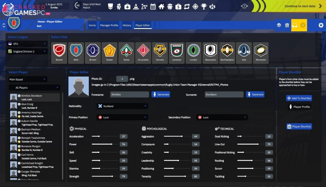Screen dimensions: 326x187
Task: Open the England Division 1 dropdown
Action: (x=28, y=52)
